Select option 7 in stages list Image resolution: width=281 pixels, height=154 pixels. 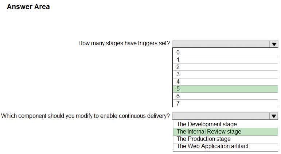click(225, 103)
